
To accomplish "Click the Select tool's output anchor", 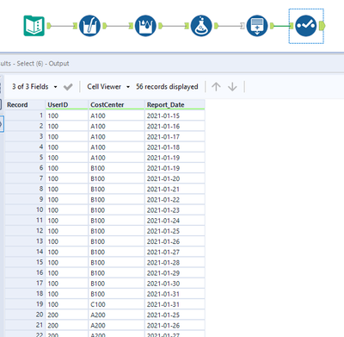I will [x=322, y=26].
